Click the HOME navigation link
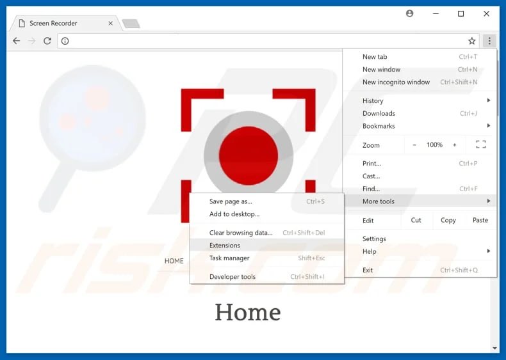Screen dimensions: 506x360 (174, 261)
